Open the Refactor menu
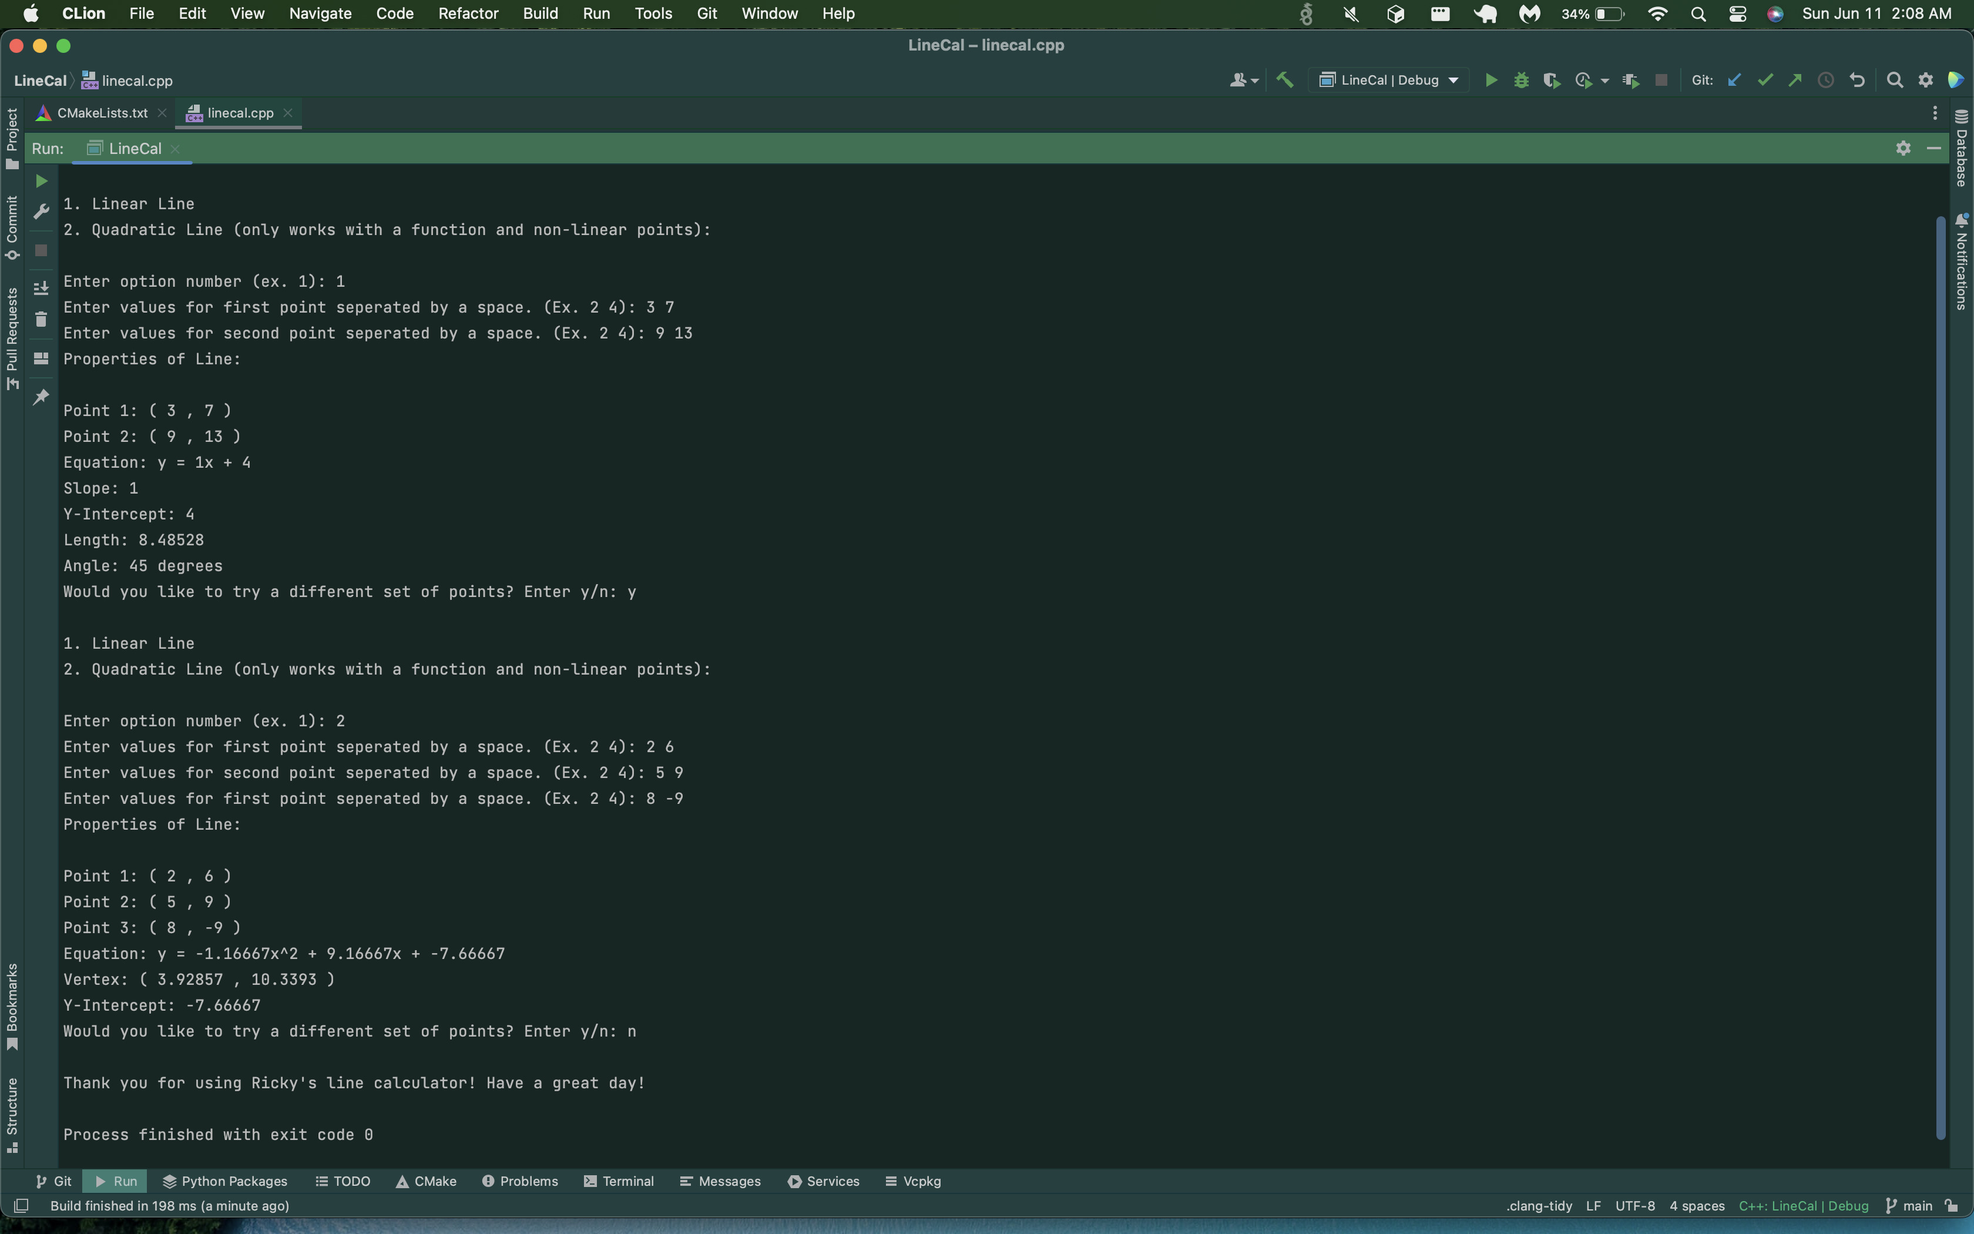1974x1234 pixels. tap(468, 13)
